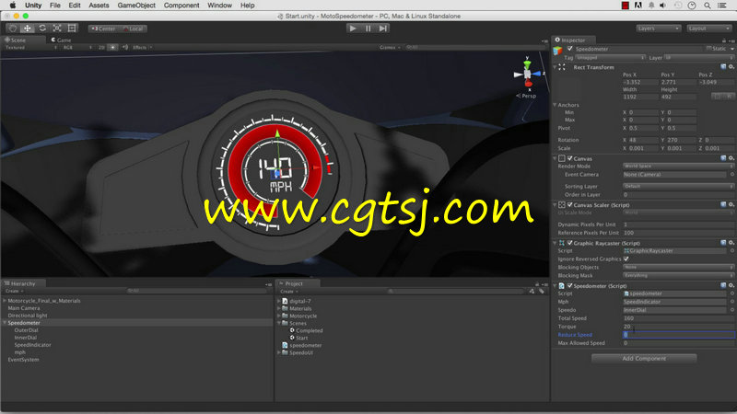Lock the Inspector panel
Image resolution: width=737 pixels, height=414 pixels.
point(724,40)
